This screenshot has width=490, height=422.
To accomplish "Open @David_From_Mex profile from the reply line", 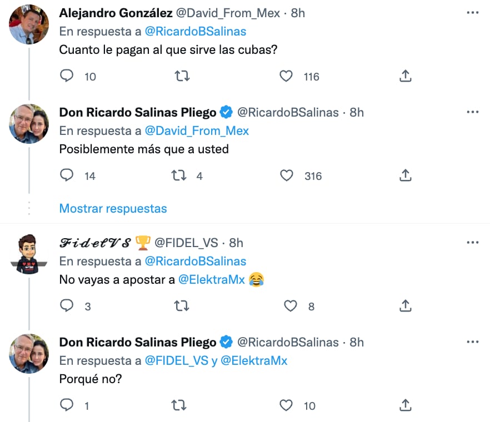I will click(196, 131).
